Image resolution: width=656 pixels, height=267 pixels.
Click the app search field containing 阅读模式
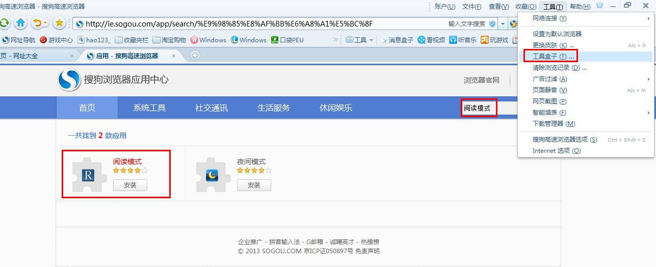479,109
